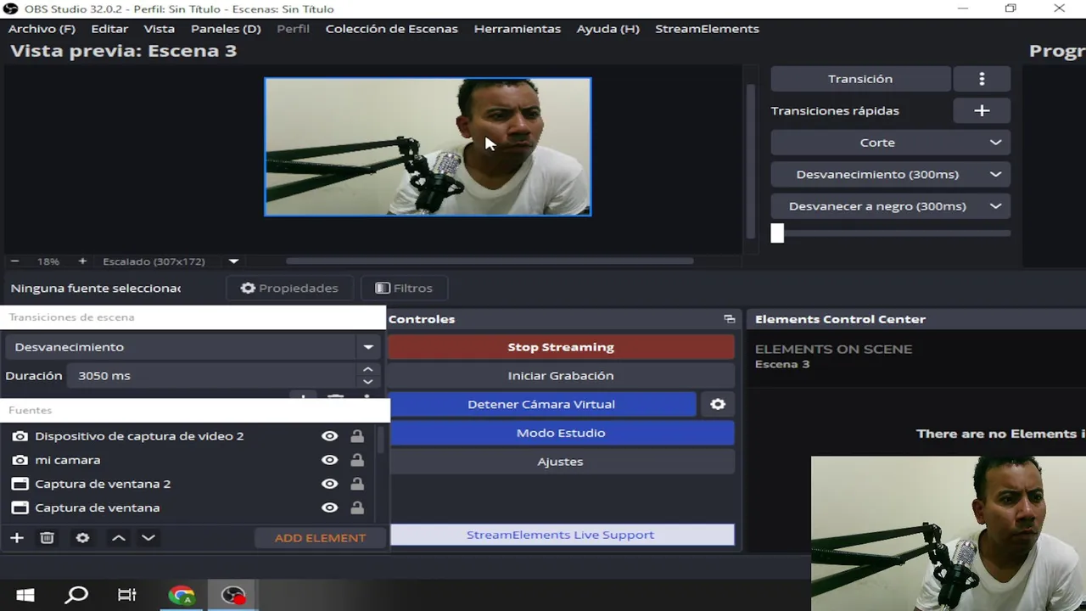The image size is (1086, 611).
Task: Click OBS Studio taskbar icon
Action: pos(232,596)
